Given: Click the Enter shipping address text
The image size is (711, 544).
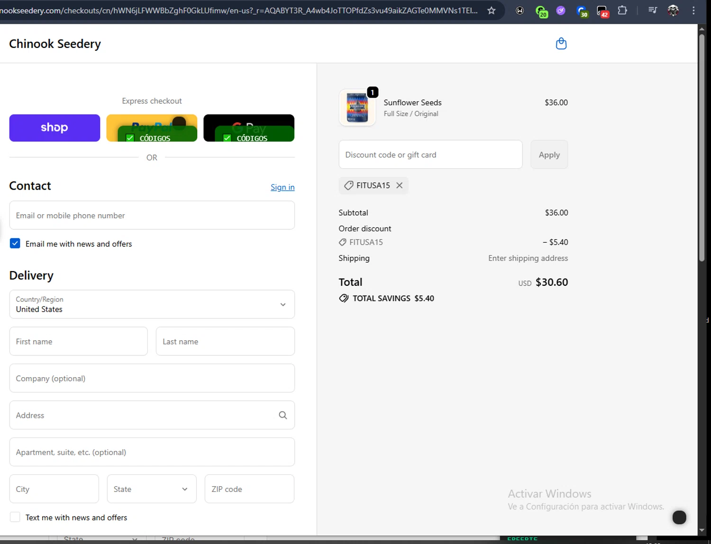Looking at the screenshot, I should 528,258.
